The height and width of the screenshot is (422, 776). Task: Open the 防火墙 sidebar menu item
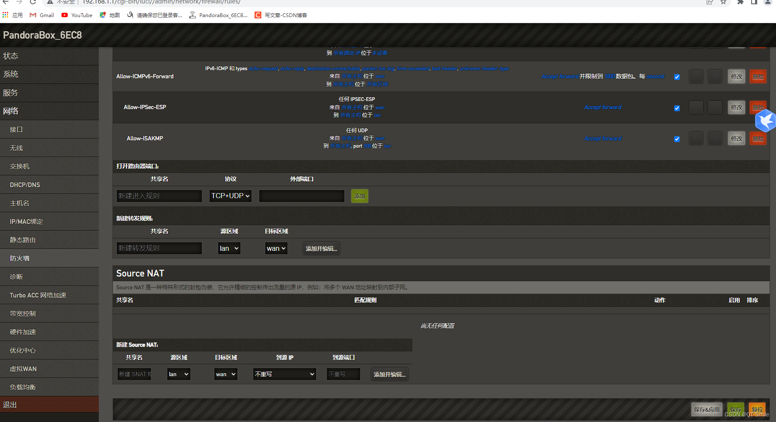tap(20, 259)
